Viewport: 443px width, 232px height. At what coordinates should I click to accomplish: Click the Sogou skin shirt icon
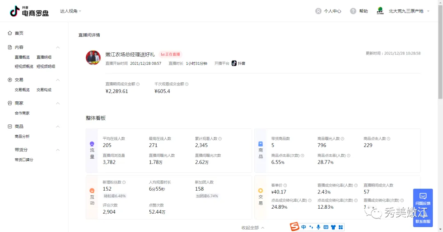(333, 227)
